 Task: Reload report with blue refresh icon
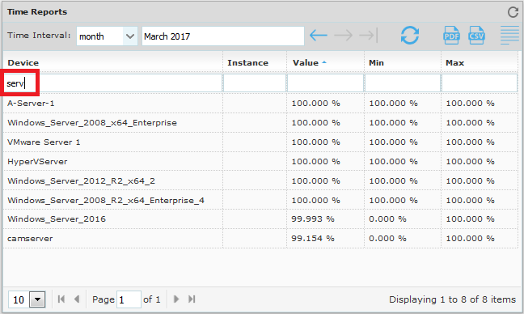[410, 36]
